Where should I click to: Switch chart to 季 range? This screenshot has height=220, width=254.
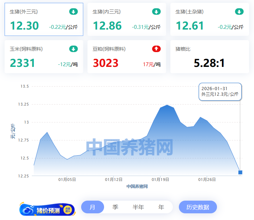tap(115, 207)
